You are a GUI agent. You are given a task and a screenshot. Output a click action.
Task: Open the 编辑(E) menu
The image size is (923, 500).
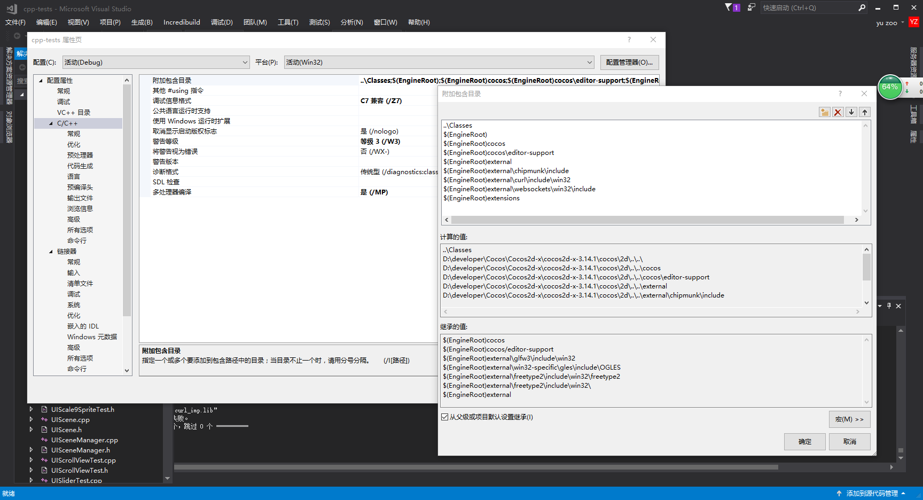coord(46,22)
